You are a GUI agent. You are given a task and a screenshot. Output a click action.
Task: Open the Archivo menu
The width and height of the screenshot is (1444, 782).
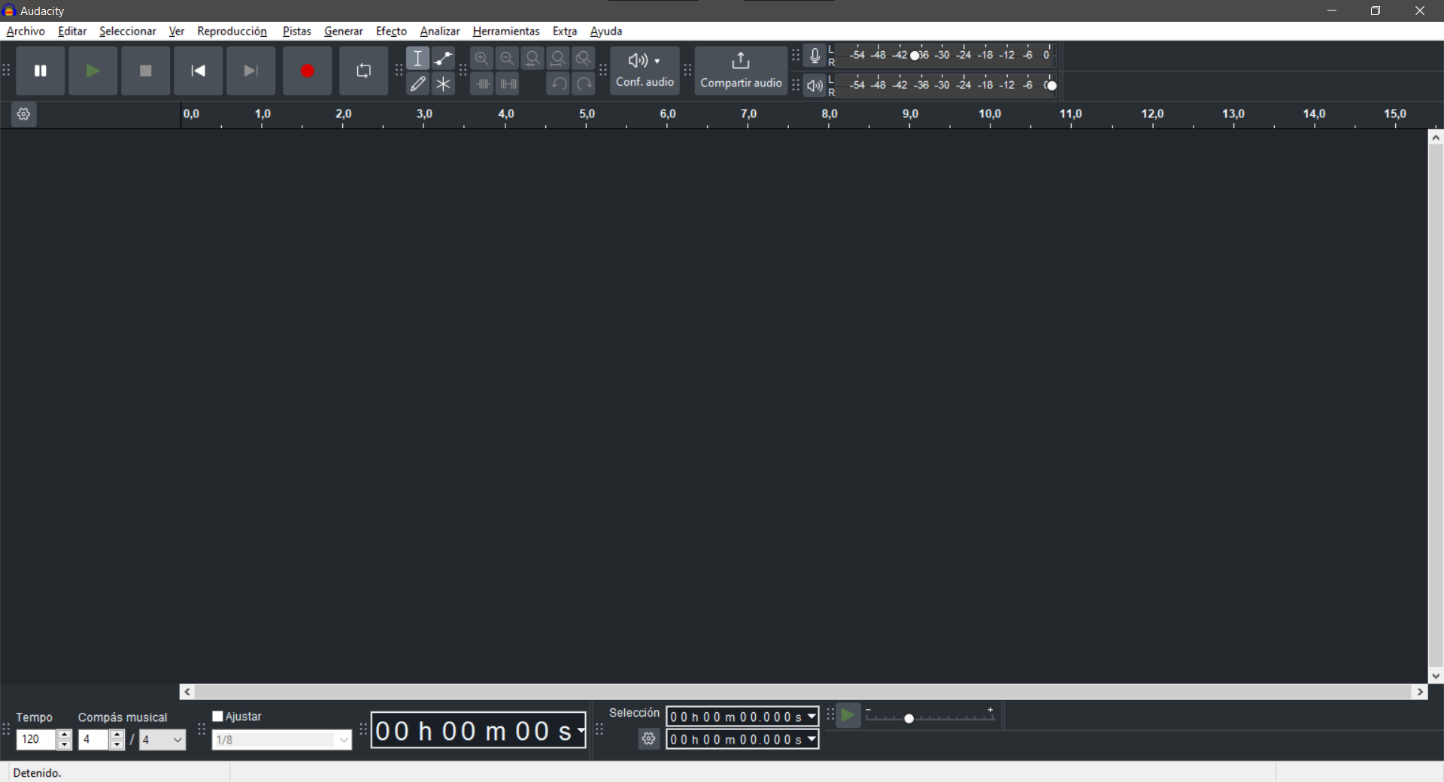pyautogui.click(x=26, y=31)
